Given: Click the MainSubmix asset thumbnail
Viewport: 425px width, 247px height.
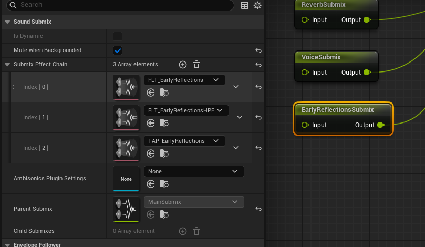Looking at the screenshot, I should coord(126,209).
